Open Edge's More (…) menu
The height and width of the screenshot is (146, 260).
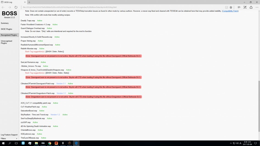click(x=257, y=7)
